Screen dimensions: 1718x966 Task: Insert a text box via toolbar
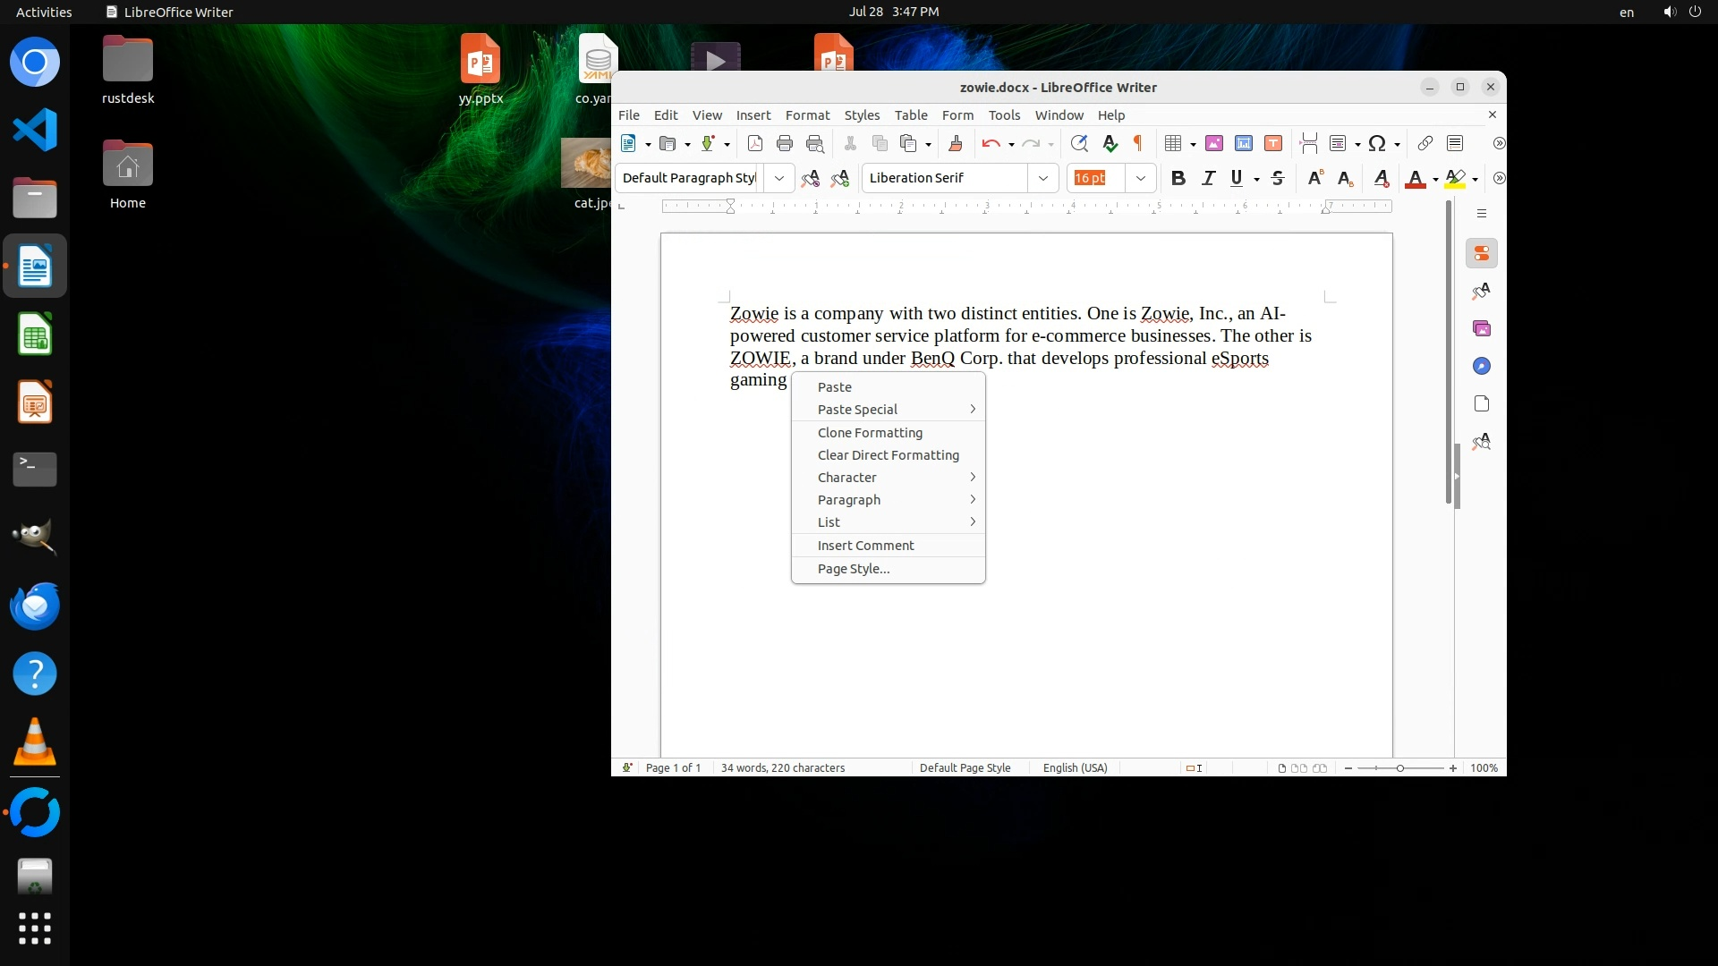pyautogui.click(x=1273, y=143)
